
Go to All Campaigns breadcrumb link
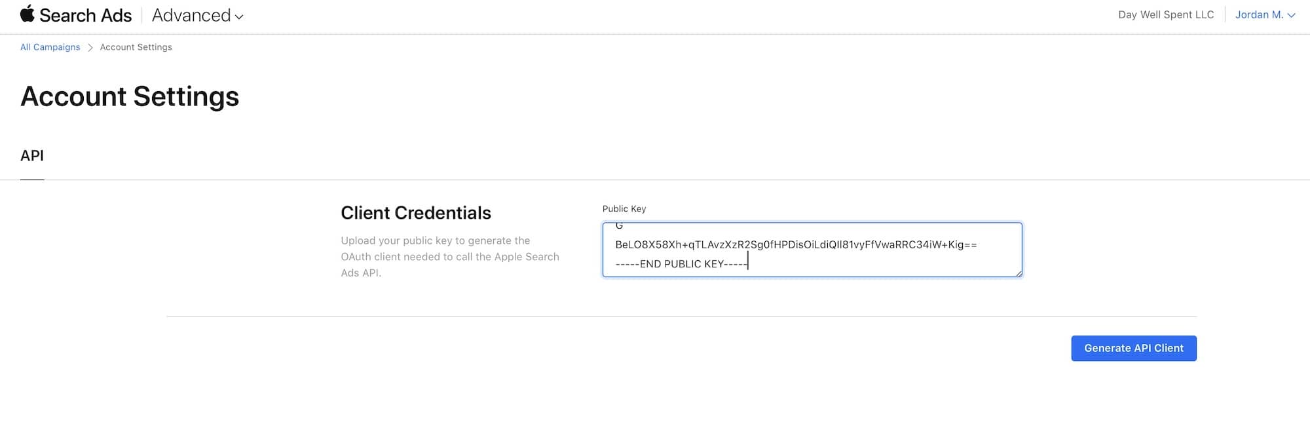tap(50, 47)
